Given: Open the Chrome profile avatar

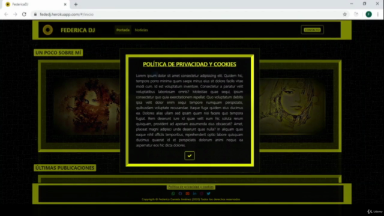Looking at the screenshot, I should [368, 14].
